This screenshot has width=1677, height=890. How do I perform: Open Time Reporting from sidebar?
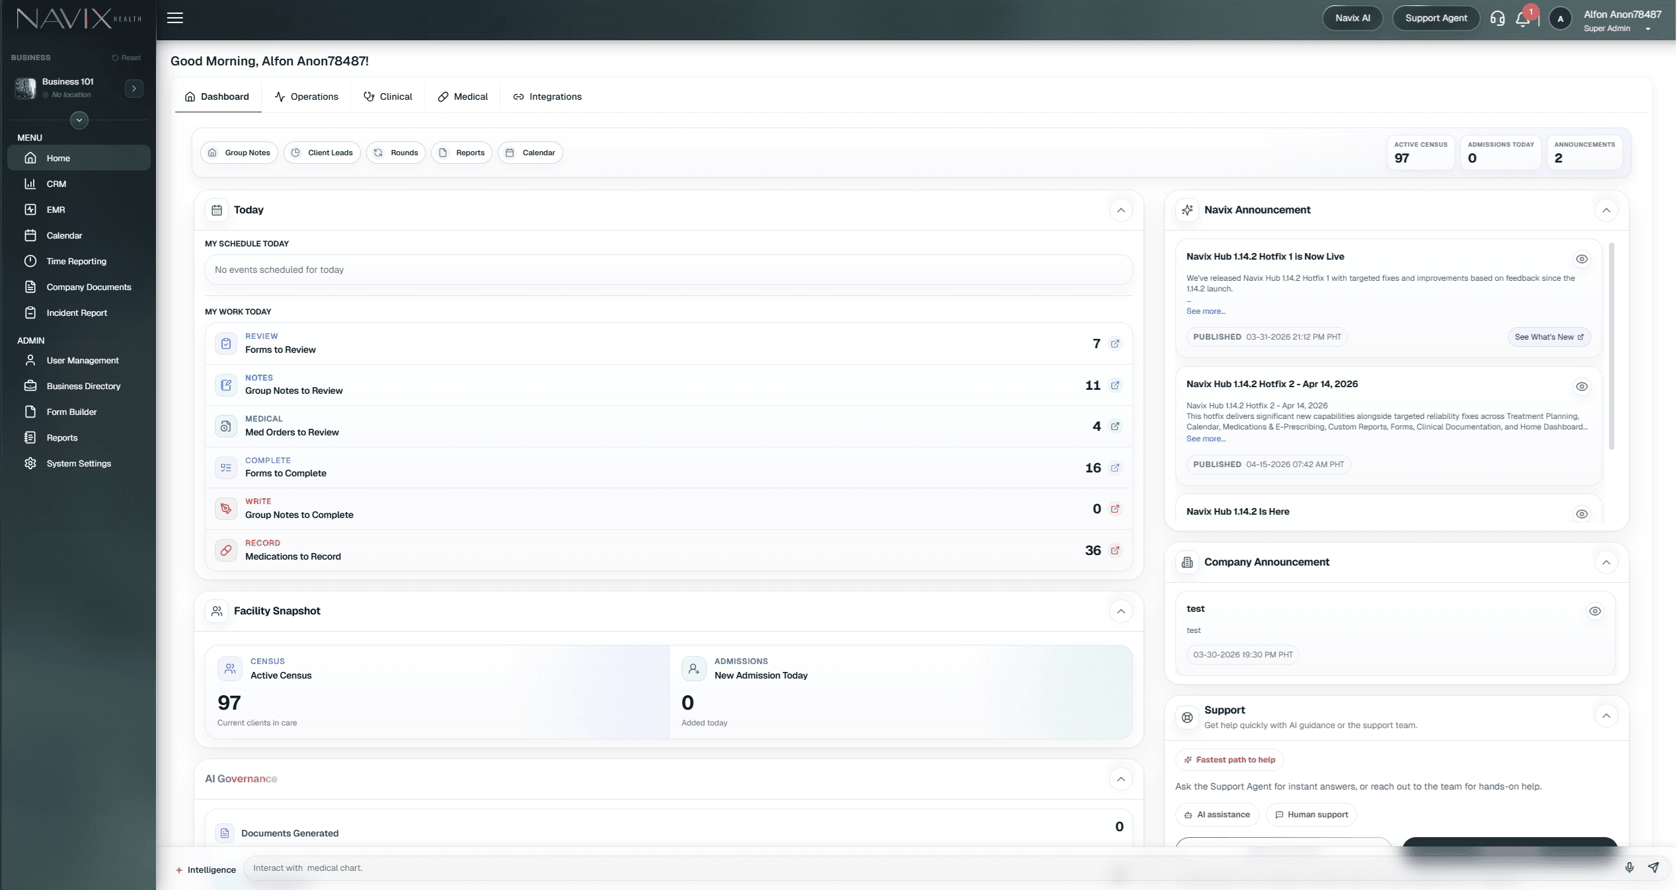click(x=79, y=261)
